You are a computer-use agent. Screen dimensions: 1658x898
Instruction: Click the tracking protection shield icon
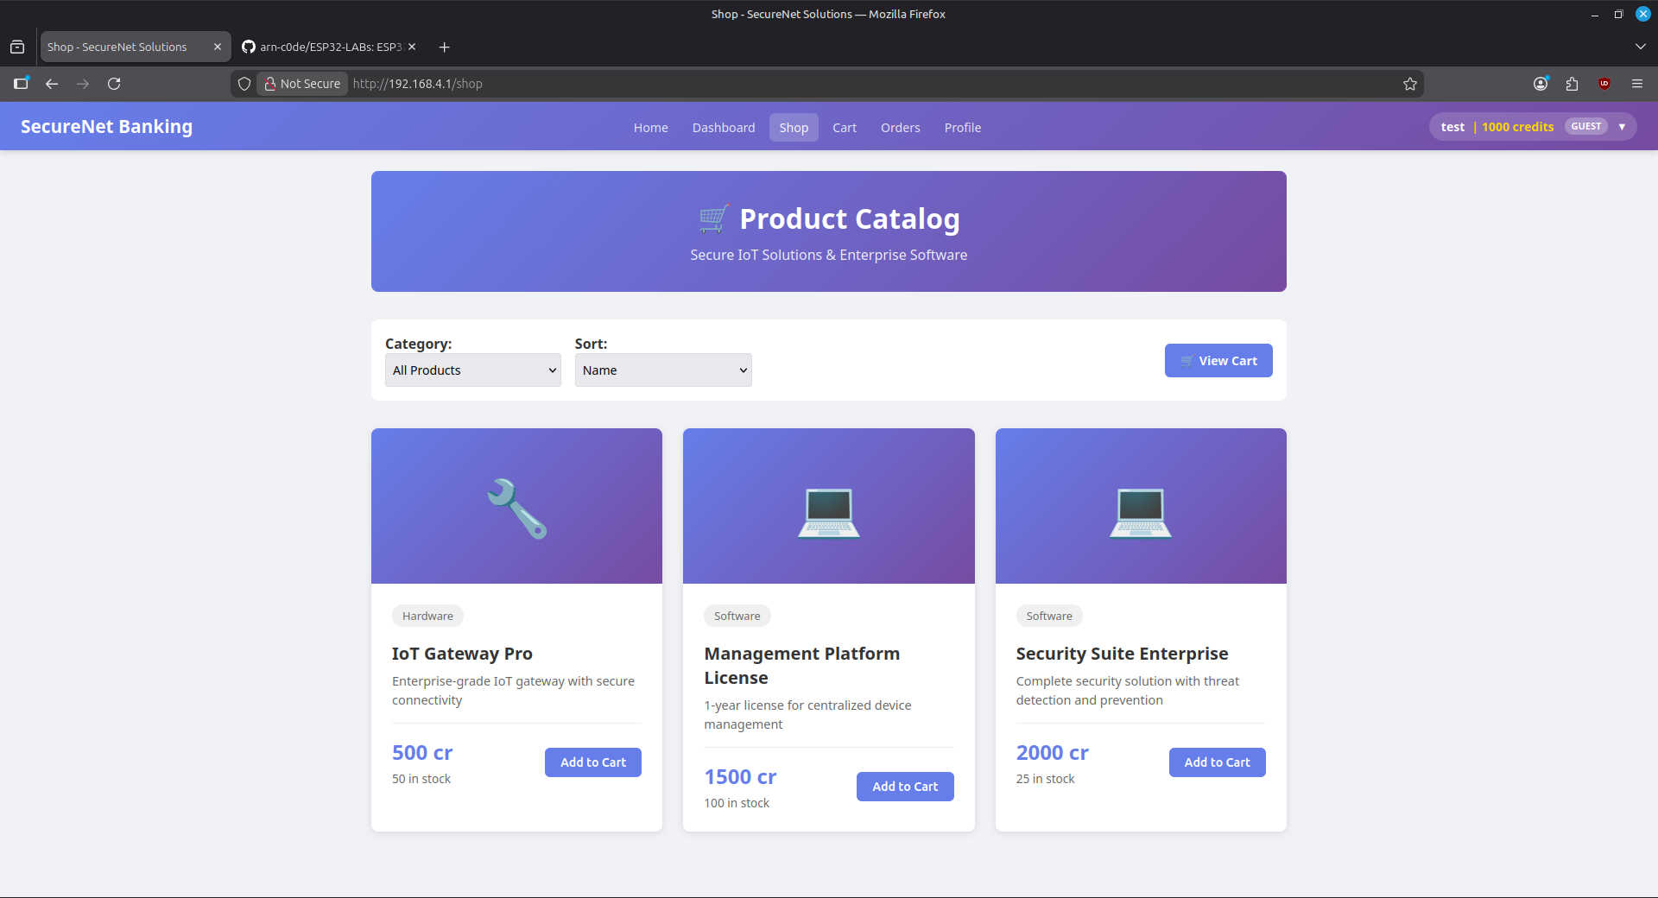(x=244, y=84)
